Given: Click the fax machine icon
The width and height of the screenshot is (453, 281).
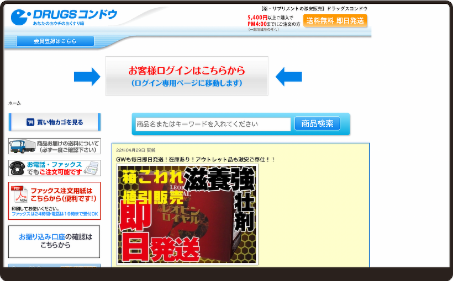Looking at the screenshot, I should [92, 167].
